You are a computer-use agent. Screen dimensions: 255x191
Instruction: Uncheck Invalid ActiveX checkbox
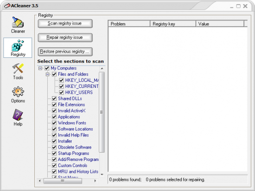(x=54, y=111)
